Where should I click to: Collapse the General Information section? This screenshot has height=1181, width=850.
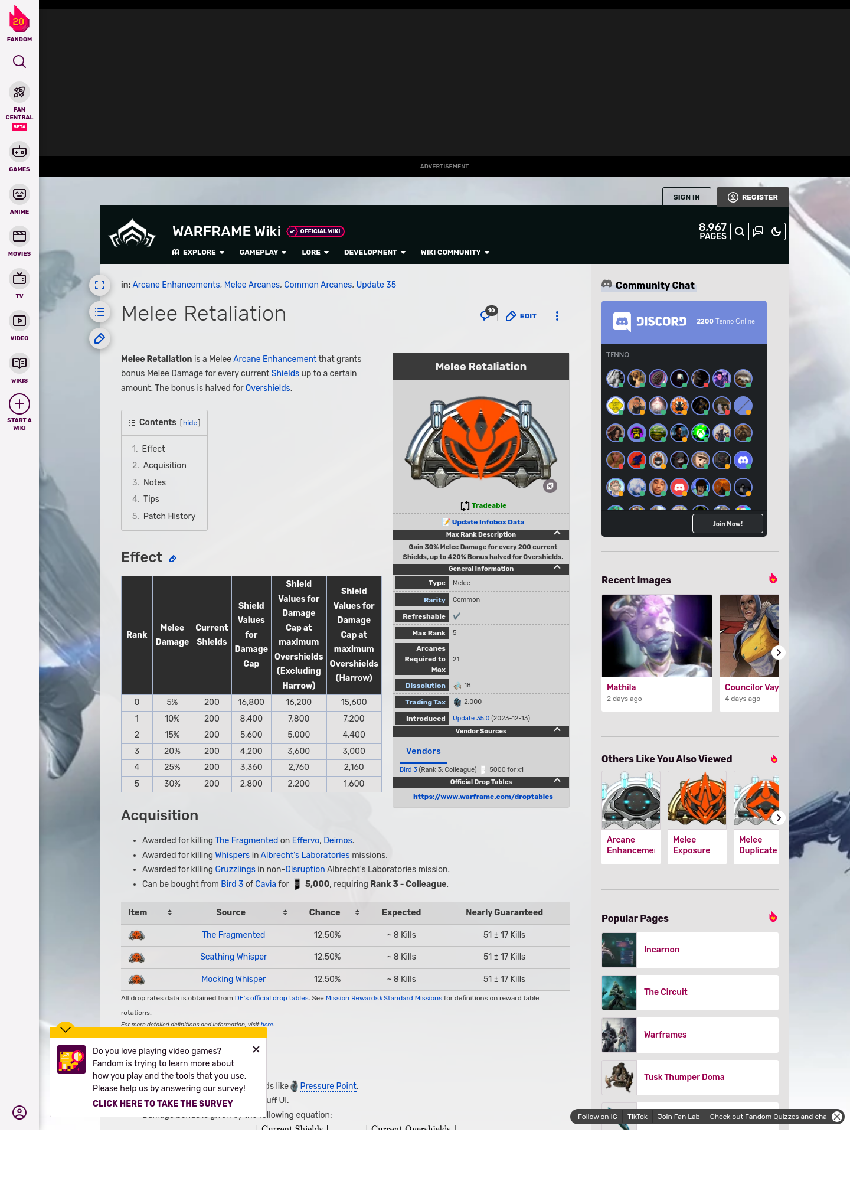[x=557, y=567]
